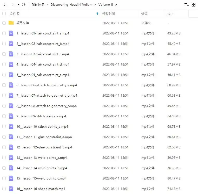
Task: Check the 项目文件 folder checkbox
Action: [4, 23]
